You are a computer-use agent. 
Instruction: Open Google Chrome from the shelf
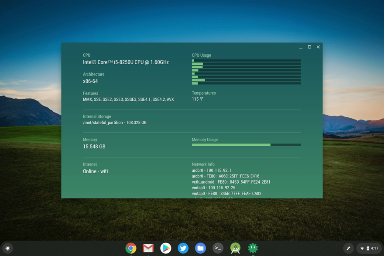131,248
